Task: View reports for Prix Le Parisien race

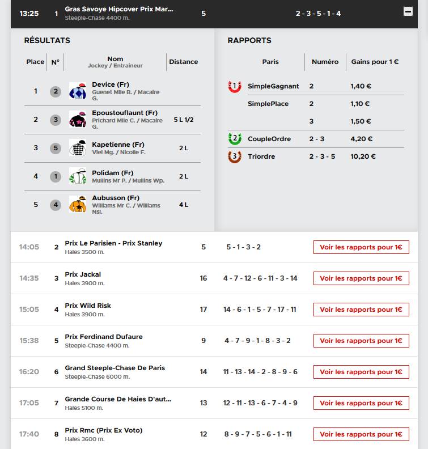Action: point(361,247)
